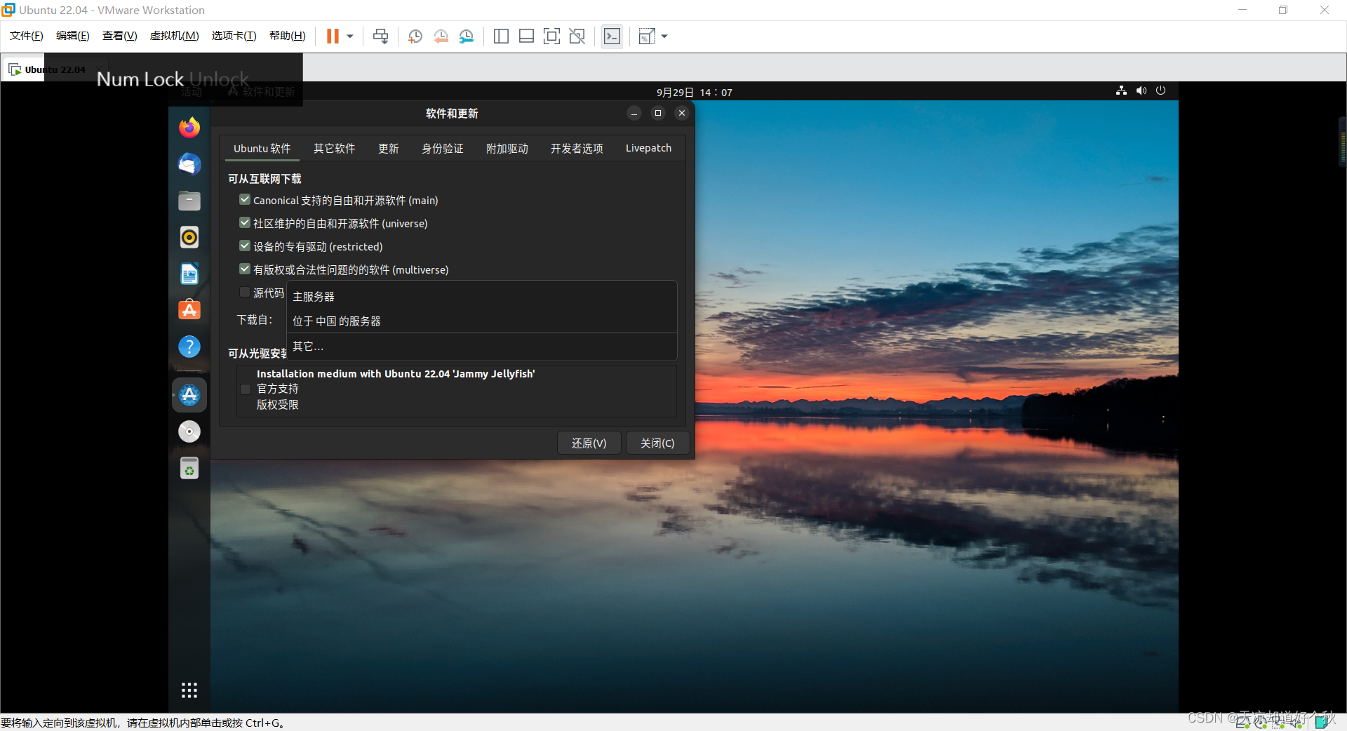Image resolution: width=1347 pixels, height=731 pixels.
Task: Open the clock showing 9月29日 14:07
Action: (695, 92)
